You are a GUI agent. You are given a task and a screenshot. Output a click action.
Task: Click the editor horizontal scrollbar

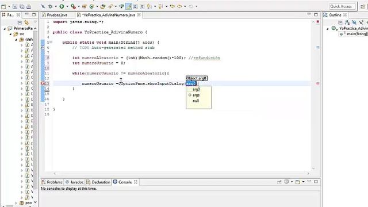(x=182, y=174)
